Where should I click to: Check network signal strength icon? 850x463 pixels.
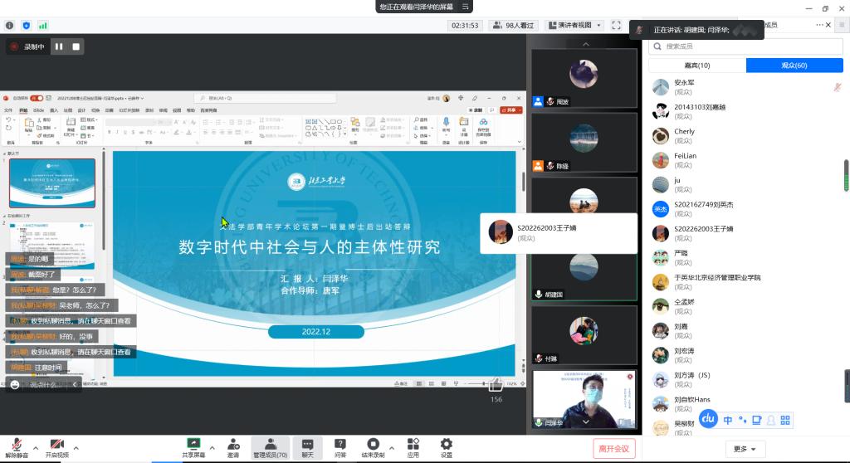(x=43, y=26)
